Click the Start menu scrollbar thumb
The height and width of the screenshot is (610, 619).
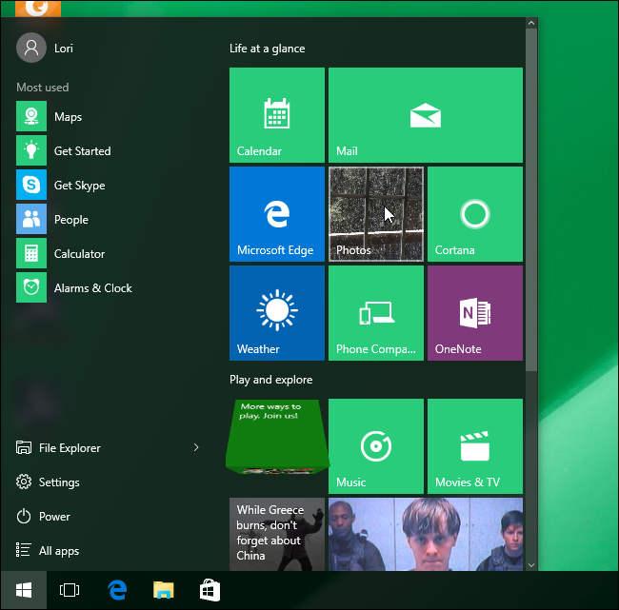(x=531, y=200)
